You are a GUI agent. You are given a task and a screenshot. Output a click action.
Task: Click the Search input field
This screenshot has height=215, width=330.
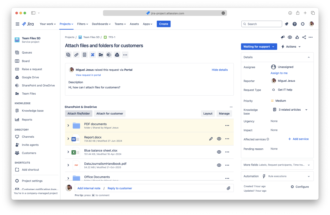coord(264,24)
